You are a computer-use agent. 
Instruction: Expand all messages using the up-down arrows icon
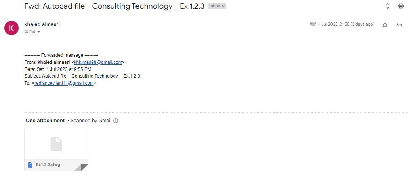(x=388, y=6)
